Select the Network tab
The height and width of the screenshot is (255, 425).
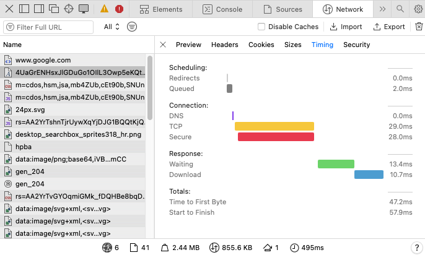pos(343,9)
